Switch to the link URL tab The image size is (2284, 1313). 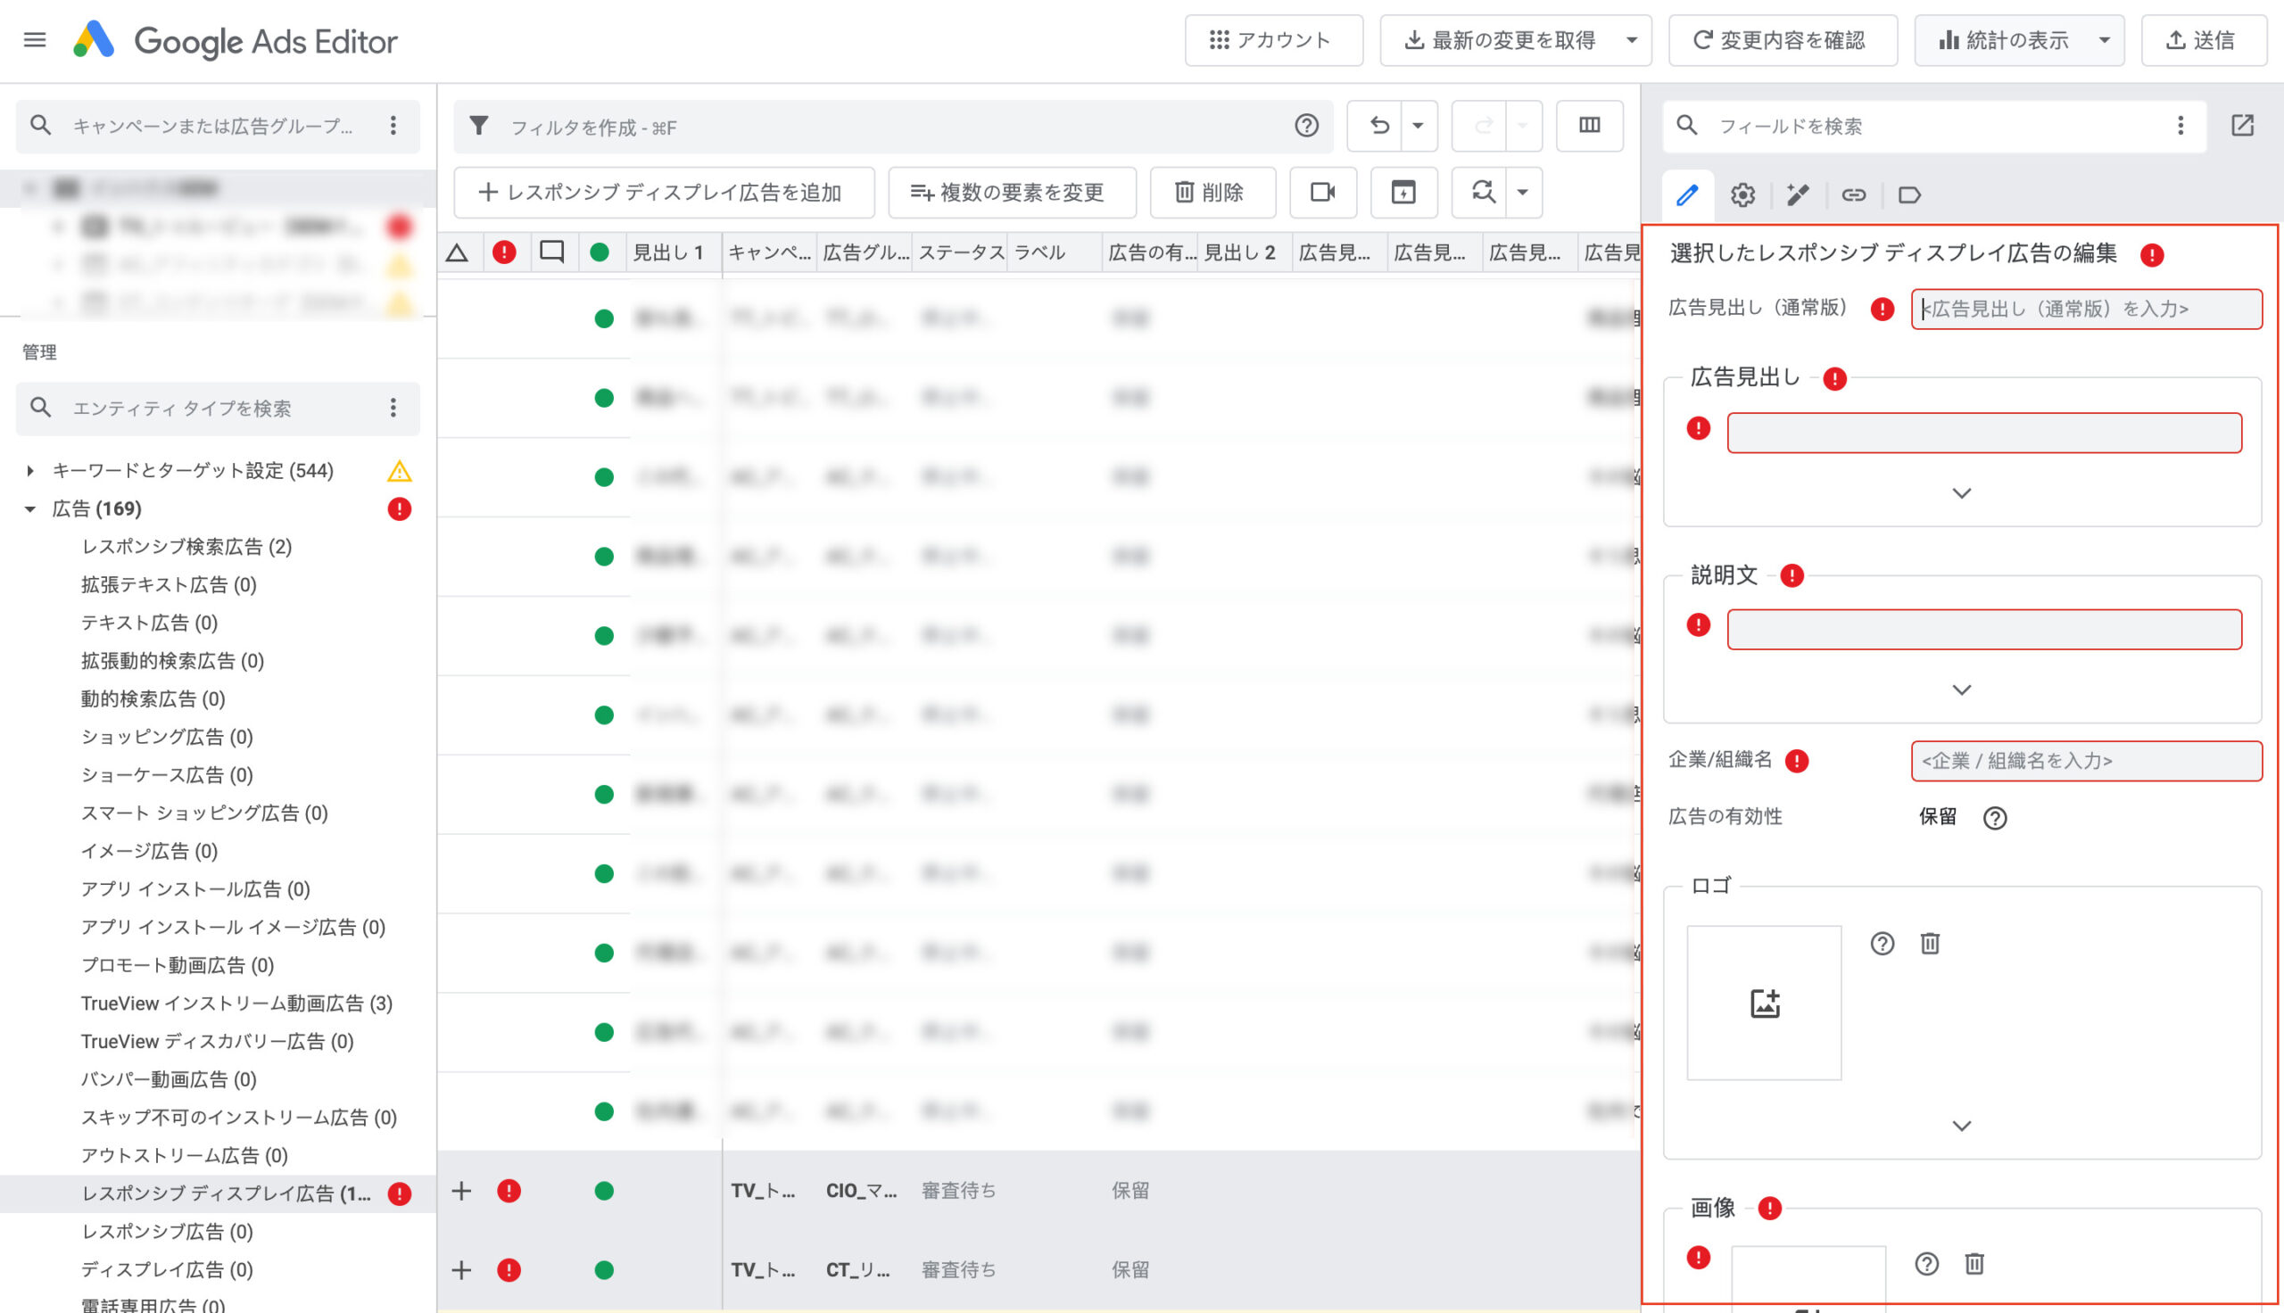[1853, 194]
